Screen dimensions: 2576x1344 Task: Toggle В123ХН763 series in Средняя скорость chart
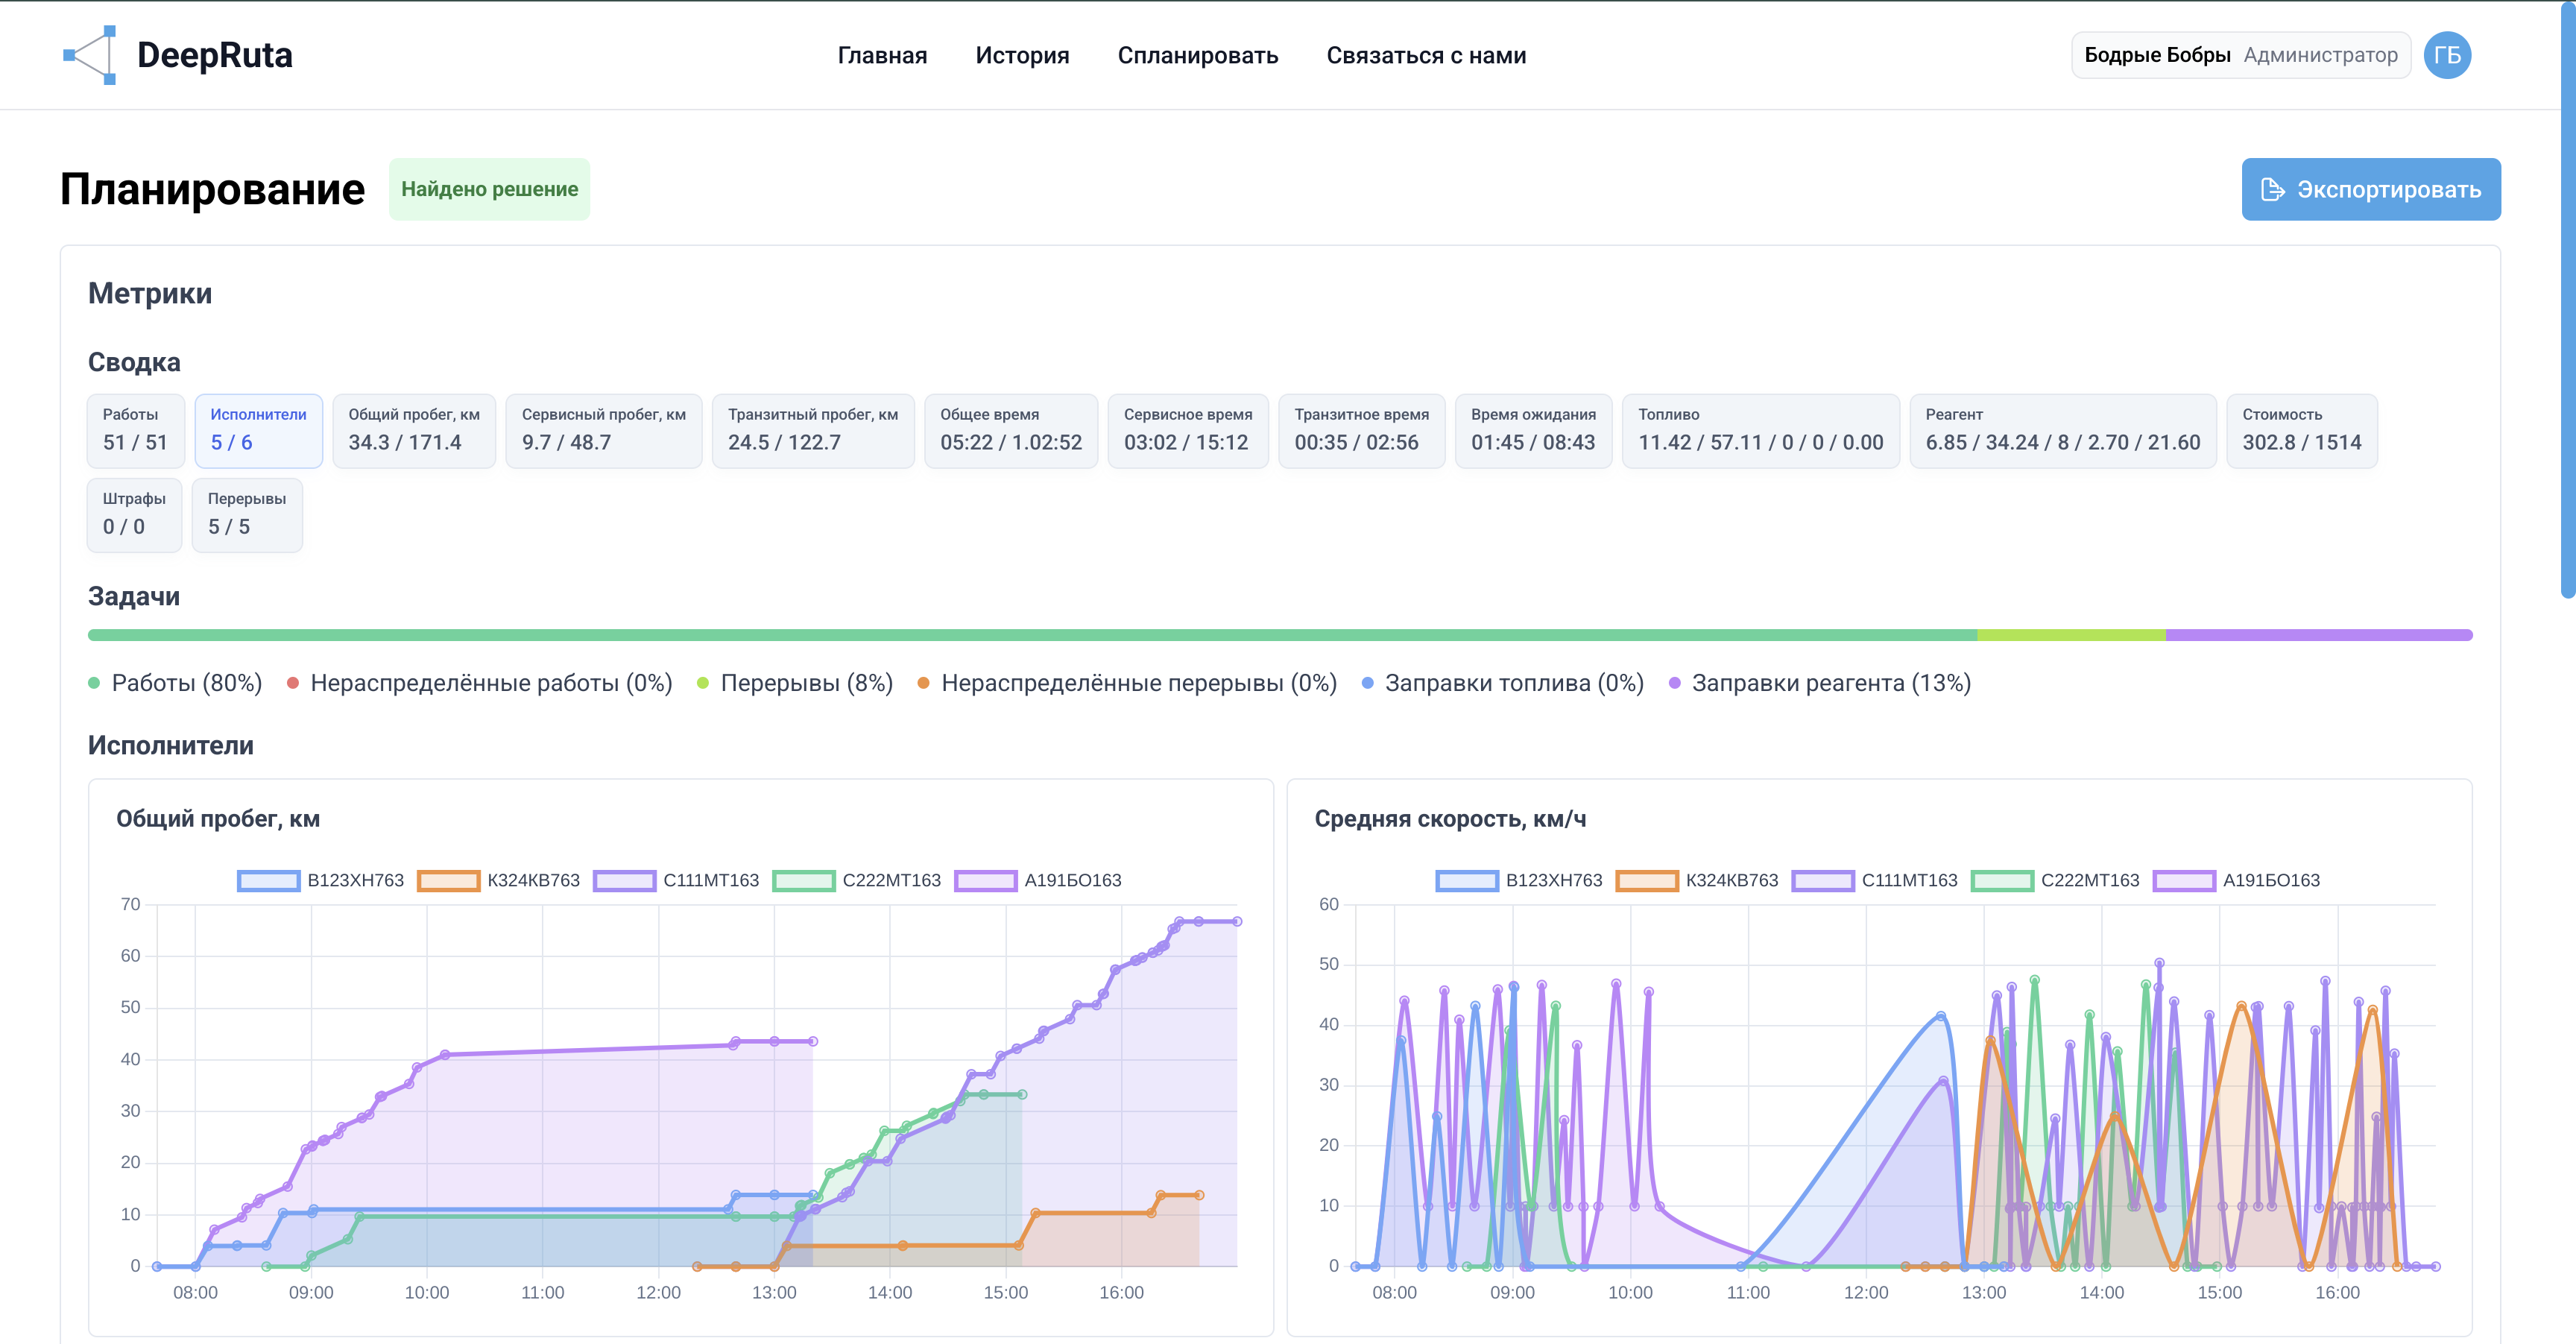1519,880
